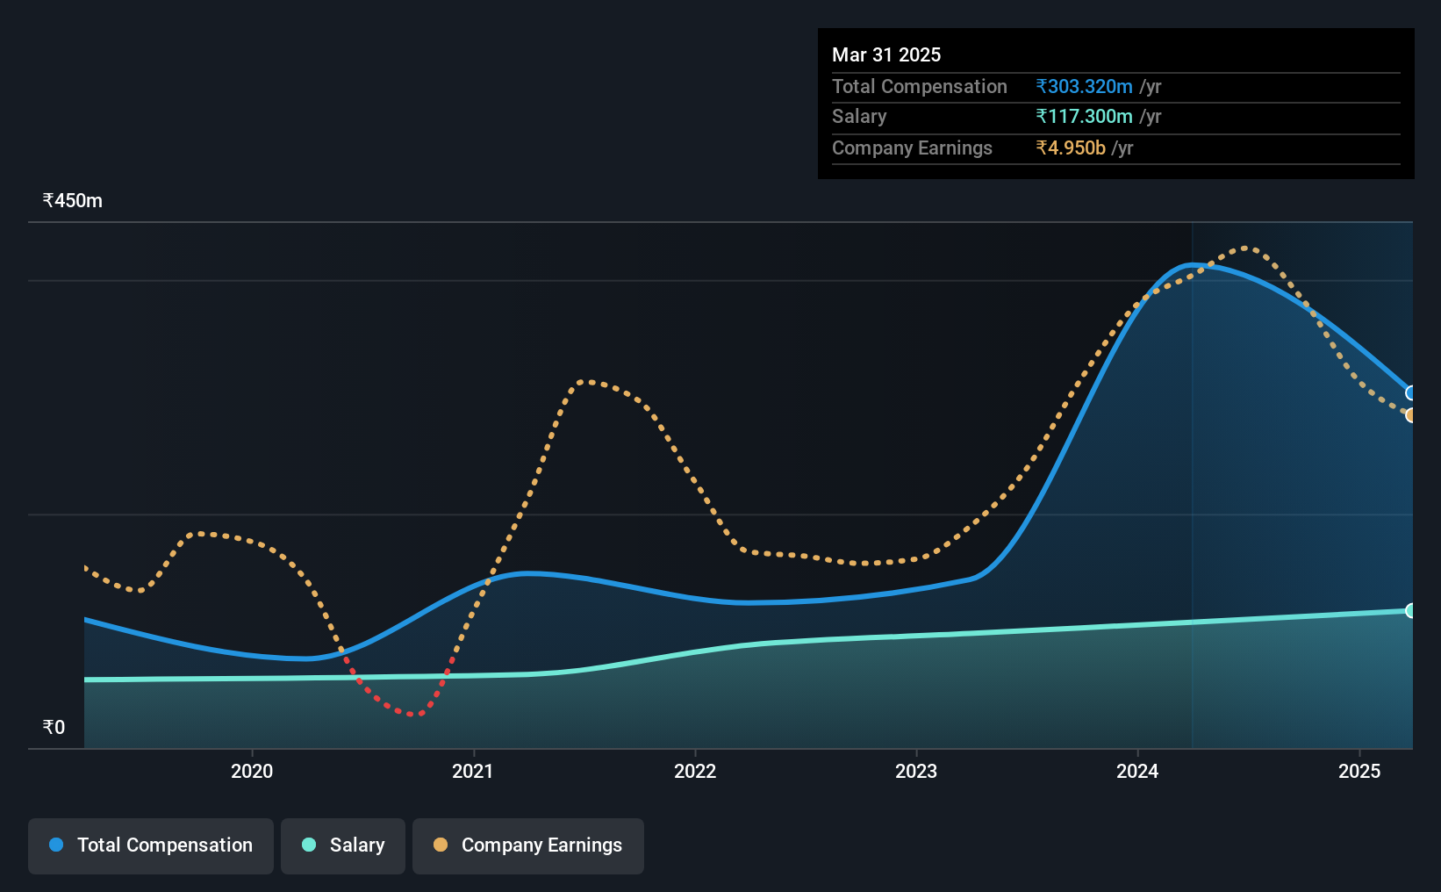Toggle the Total Compensation legend button
Screen dimensions: 1441x892
pos(151,845)
